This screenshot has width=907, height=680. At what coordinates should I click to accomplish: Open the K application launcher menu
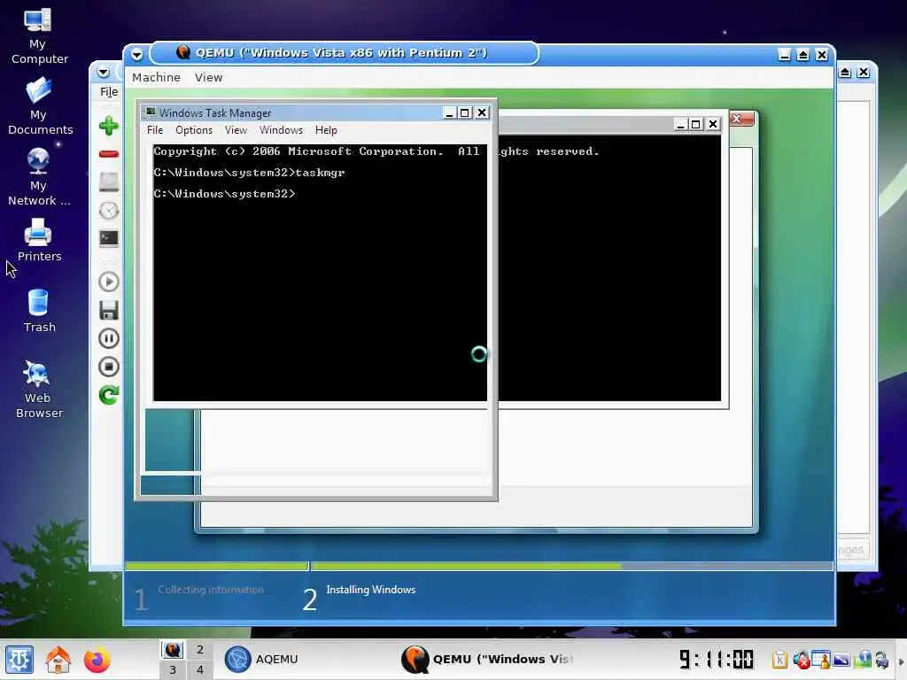19,660
